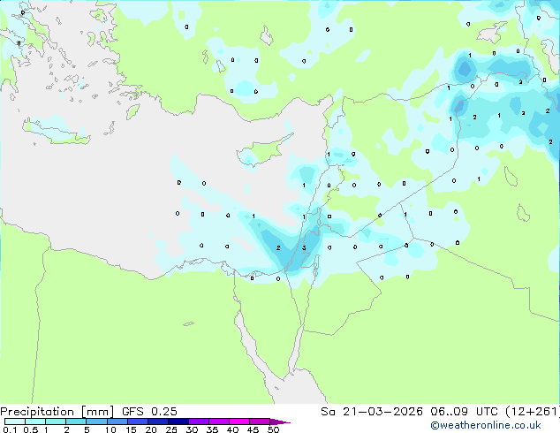Click the island of Crete on the map
Image resolution: width=560 pixels, height=433 pixels.
[x=57, y=133]
